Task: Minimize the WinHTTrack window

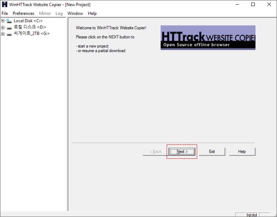Action: click(x=237, y=4)
